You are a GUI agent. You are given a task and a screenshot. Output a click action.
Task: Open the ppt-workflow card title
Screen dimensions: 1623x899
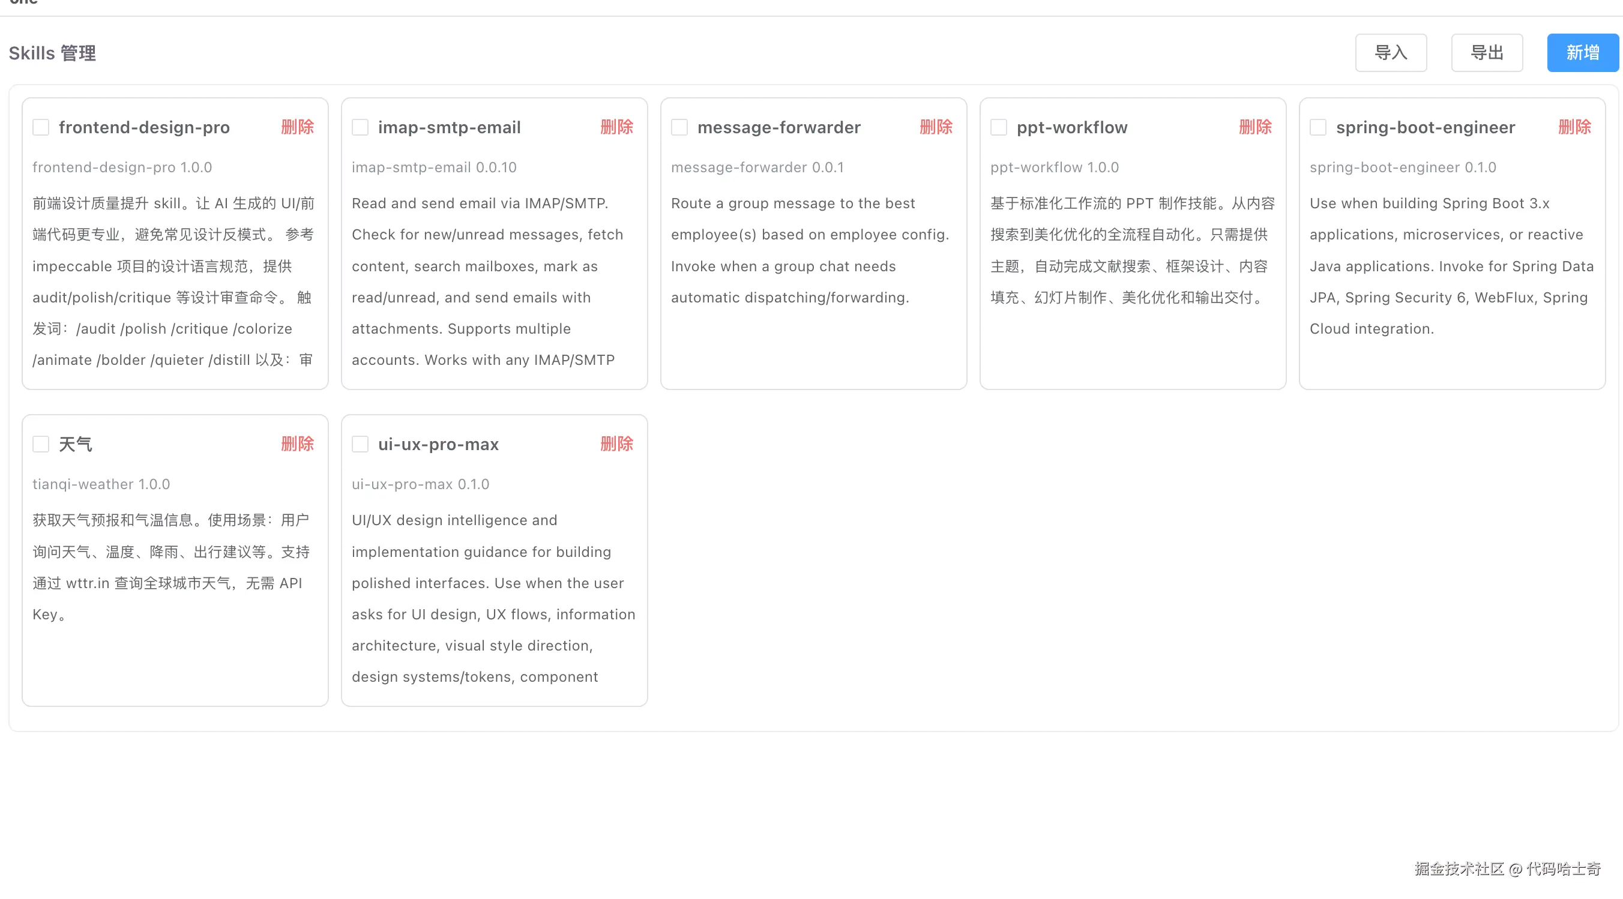1072,127
